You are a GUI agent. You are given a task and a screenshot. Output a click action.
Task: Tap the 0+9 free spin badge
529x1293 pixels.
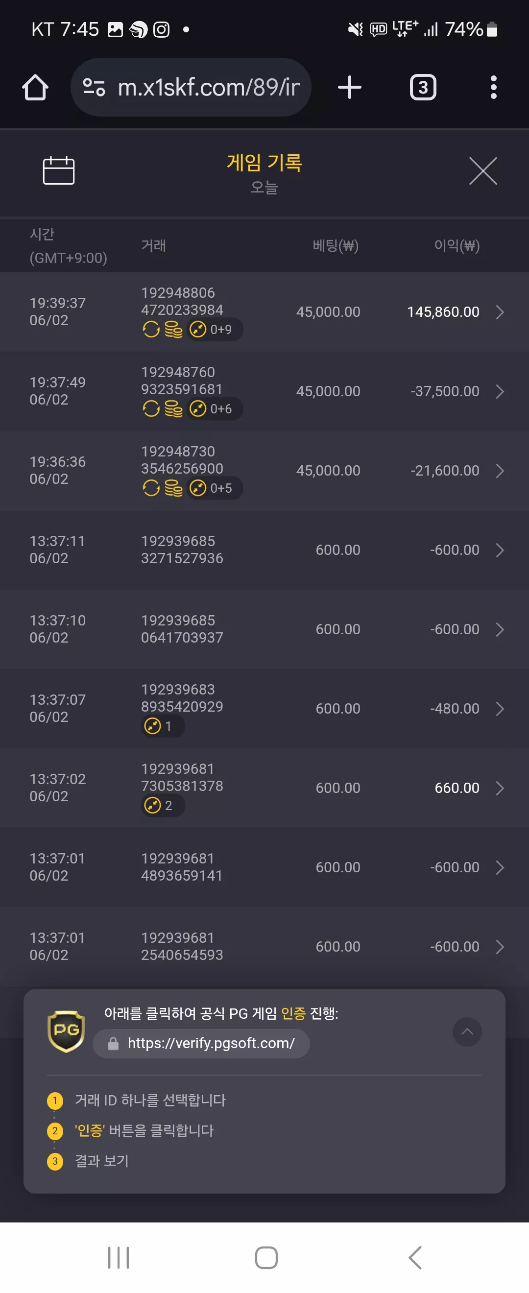(x=215, y=330)
